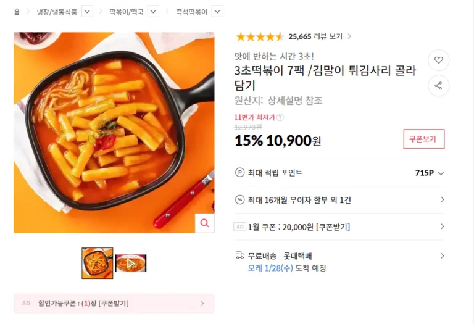This screenshot has width=474, height=324.
Task: Select the video thumbnail with play button
Action: pyautogui.click(x=130, y=264)
